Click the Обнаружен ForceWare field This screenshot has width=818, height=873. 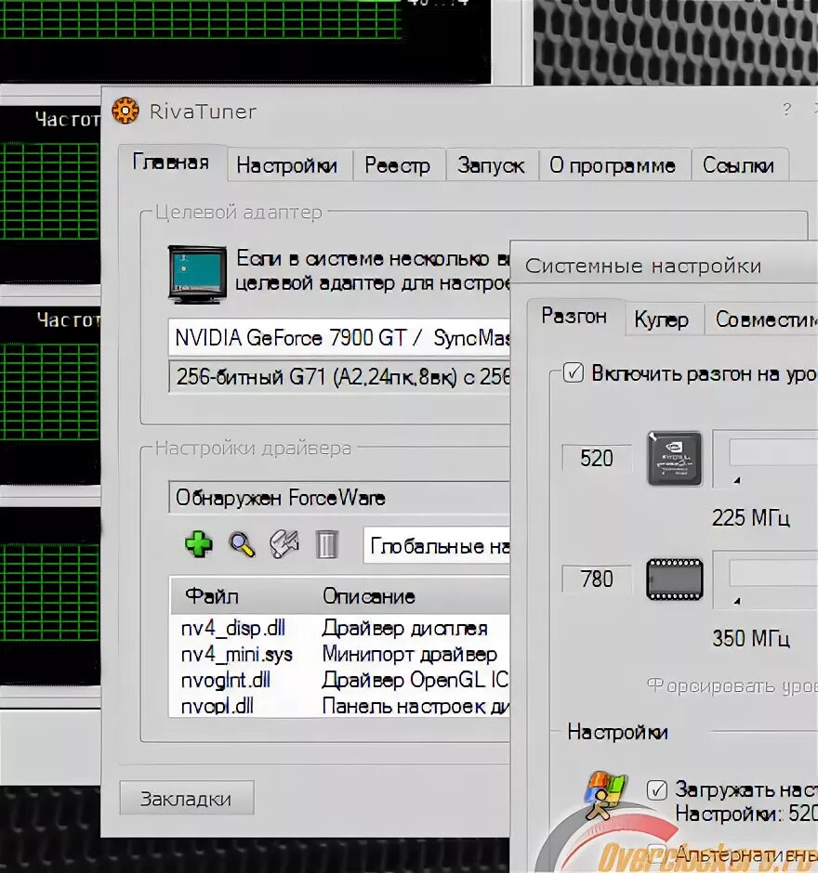pos(338,498)
